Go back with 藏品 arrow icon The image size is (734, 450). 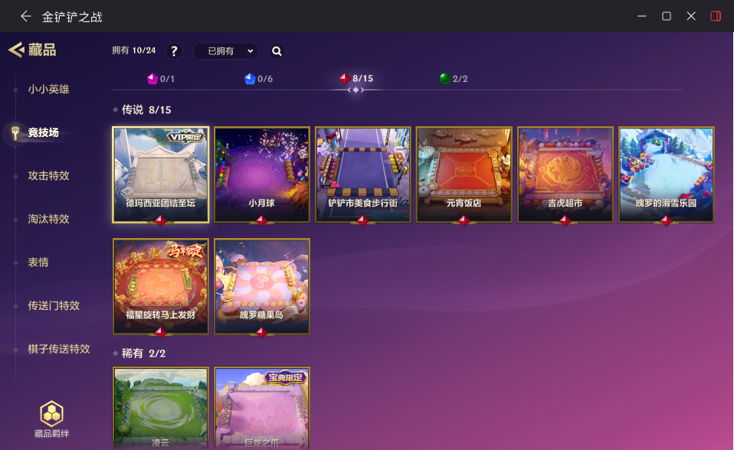pyautogui.click(x=16, y=50)
